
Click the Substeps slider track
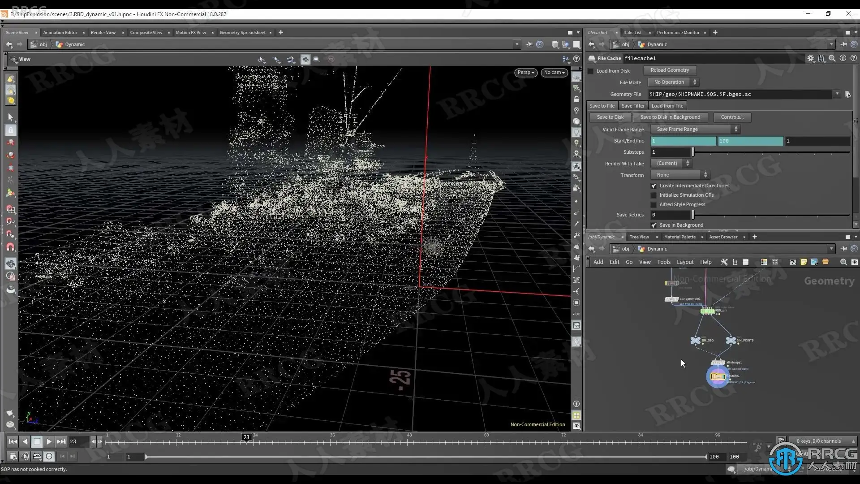(770, 152)
